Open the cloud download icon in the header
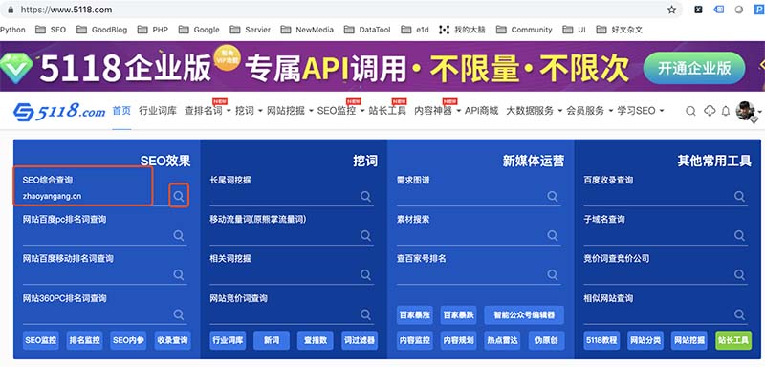The image size is (765, 367). pyautogui.click(x=710, y=111)
